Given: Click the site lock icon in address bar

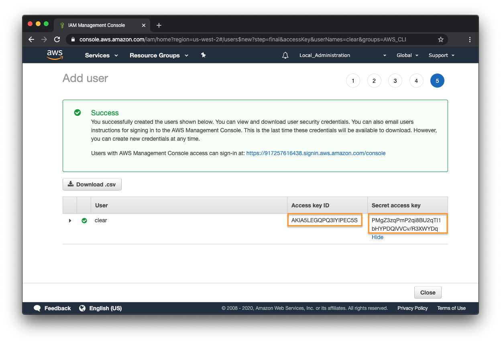Looking at the screenshot, I should tap(73, 39).
